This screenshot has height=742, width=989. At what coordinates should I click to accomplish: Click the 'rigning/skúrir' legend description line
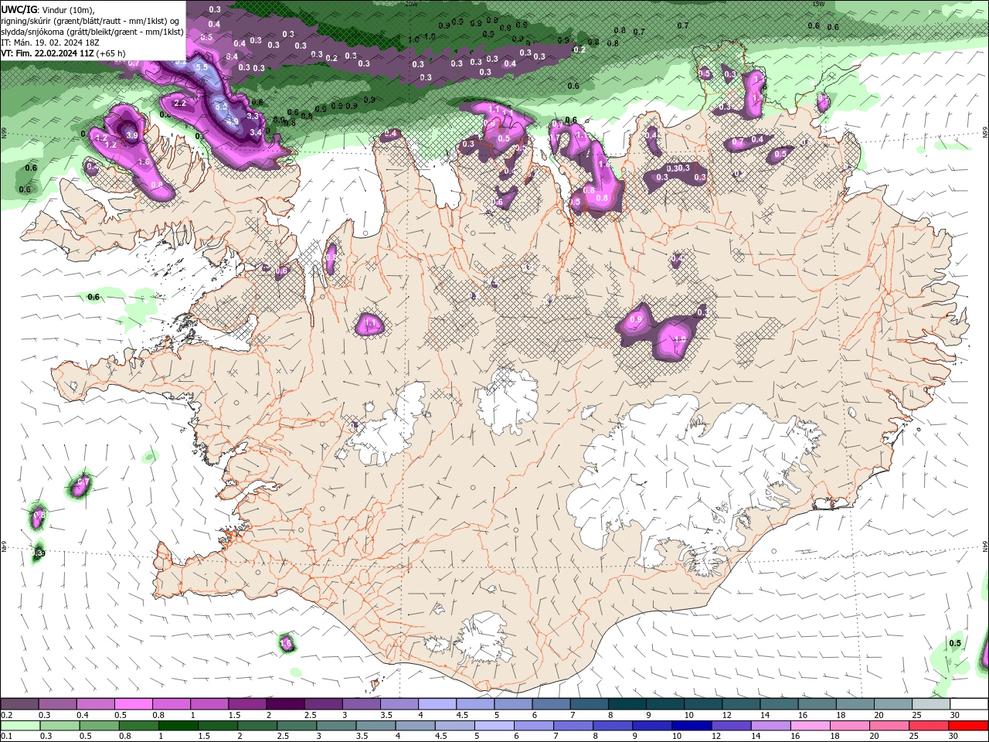[x=90, y=21]
